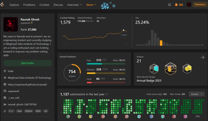Click the Annual Badge 2023 label
This screenshot has height=121, width=208.
(149, 81)
